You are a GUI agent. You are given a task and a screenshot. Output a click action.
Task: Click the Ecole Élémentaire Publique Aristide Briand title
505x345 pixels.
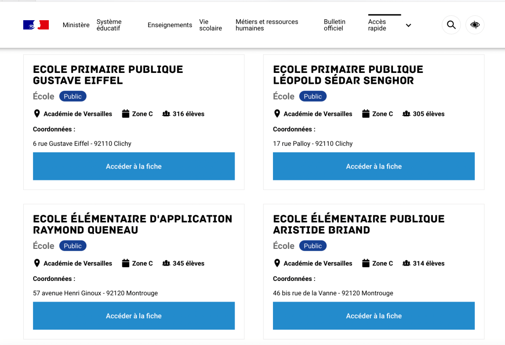pyautogui.click(x=358, y=224)
